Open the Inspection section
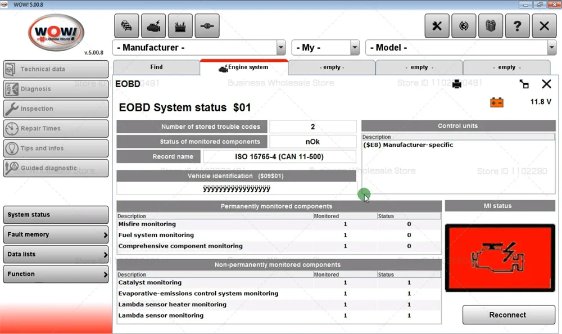 [56, 109]
